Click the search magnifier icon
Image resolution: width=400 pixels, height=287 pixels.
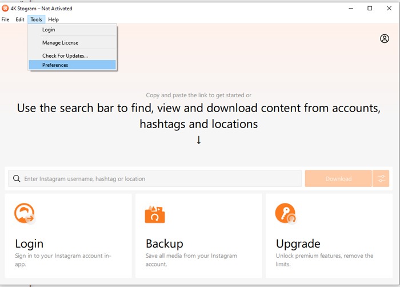(x=17, y=179)
